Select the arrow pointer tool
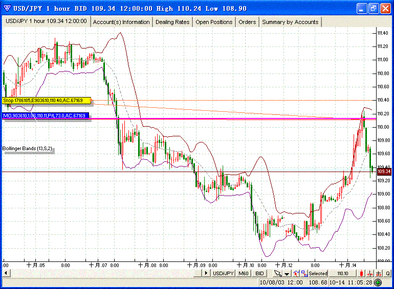The width and height of the screenshot is (394, 289). [278, 274]
